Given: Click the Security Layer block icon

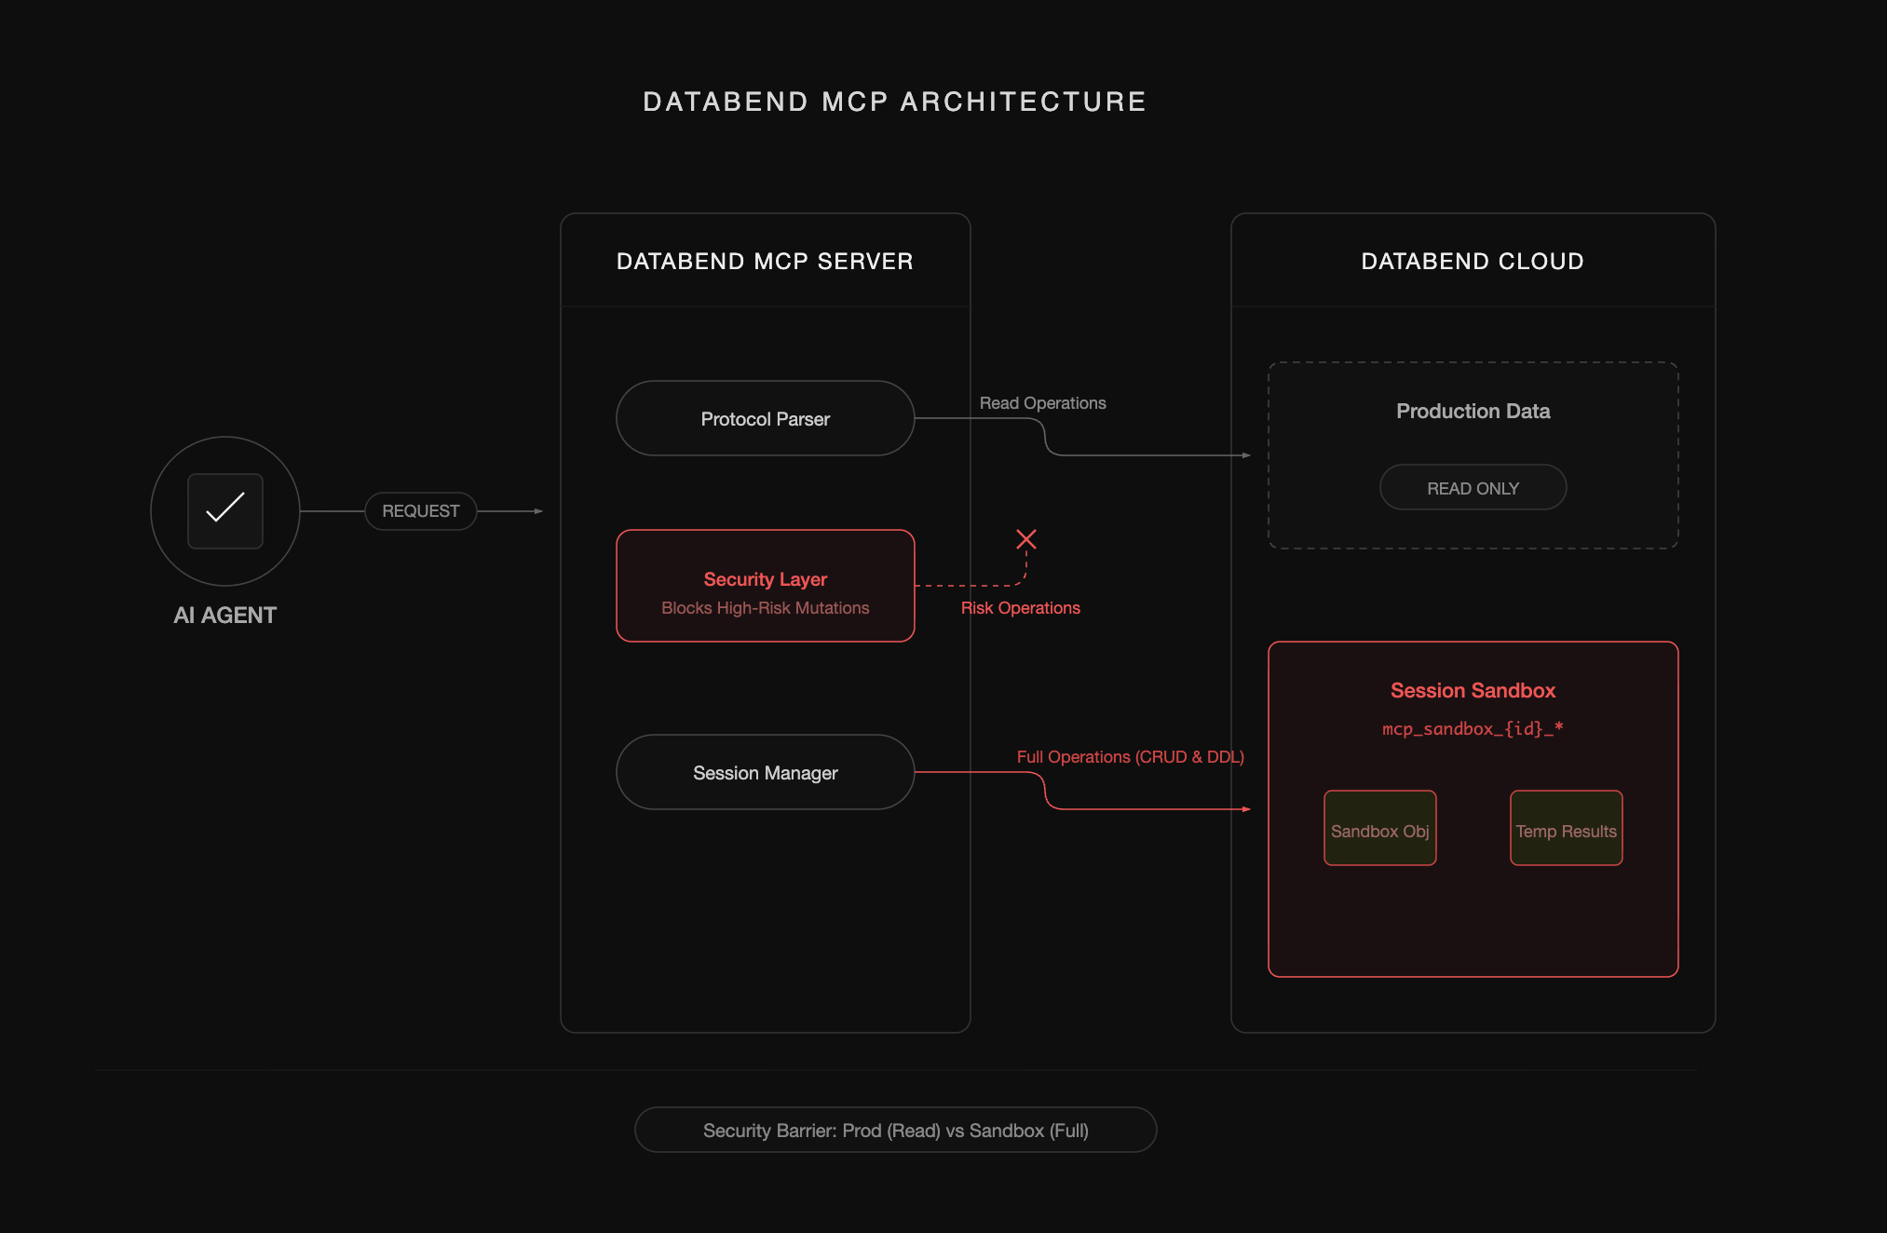Looking at the screenshot, I should click(x=765, y=585).
